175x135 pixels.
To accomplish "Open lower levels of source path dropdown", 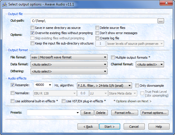I will 135,44.
